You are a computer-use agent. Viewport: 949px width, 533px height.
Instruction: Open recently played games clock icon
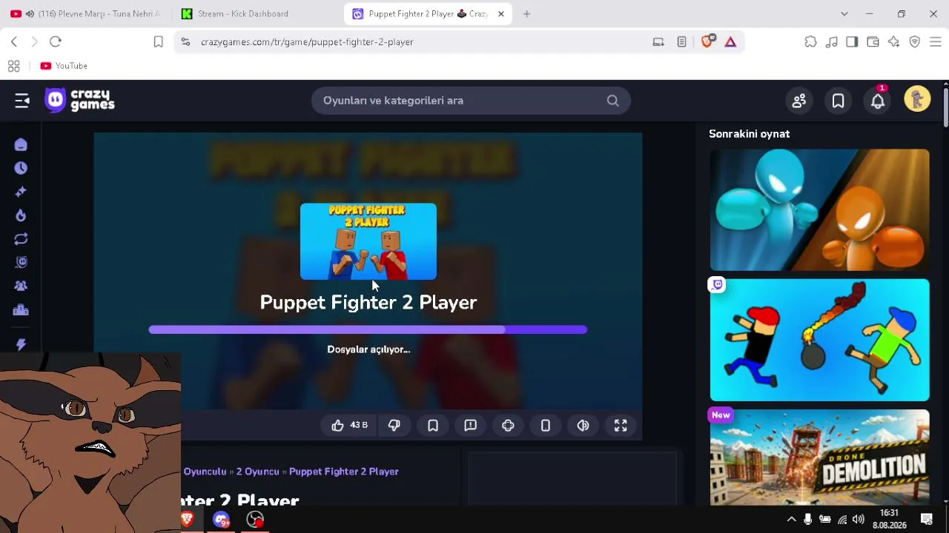tap(21, 168)
